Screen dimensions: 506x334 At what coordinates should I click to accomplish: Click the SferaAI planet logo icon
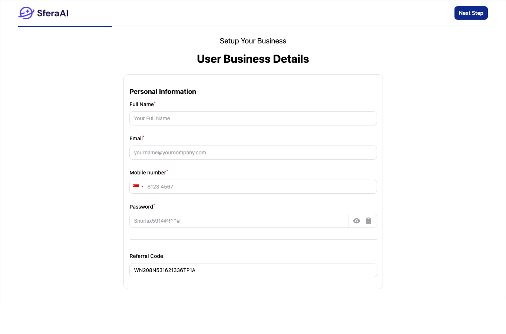[26, 13]
